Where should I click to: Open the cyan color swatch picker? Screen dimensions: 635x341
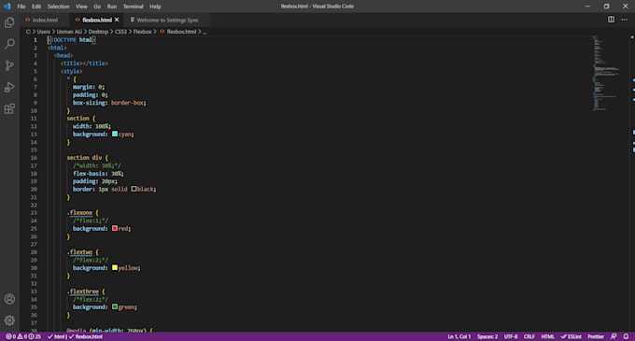click(x=115, y=134)
